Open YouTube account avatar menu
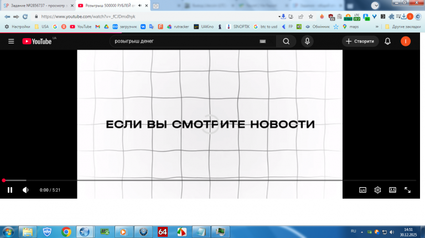 406,41
